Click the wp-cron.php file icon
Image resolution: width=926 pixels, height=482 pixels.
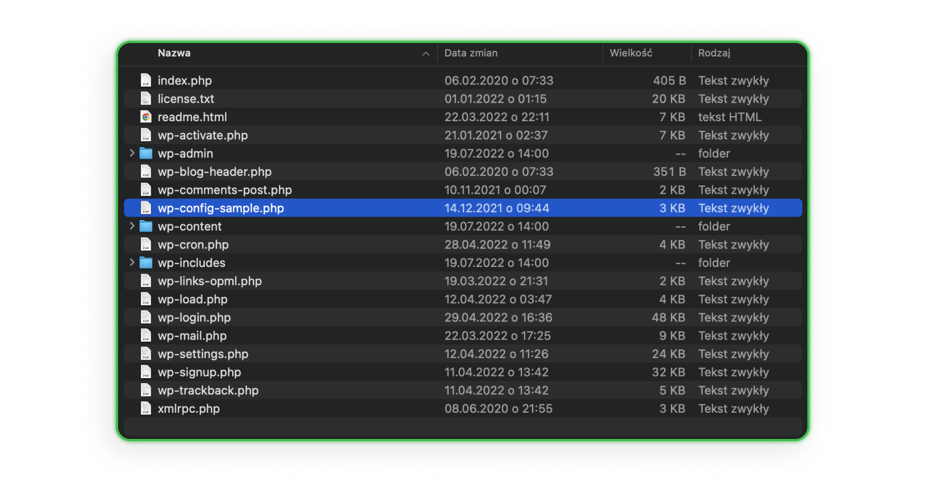coord(146,245)
